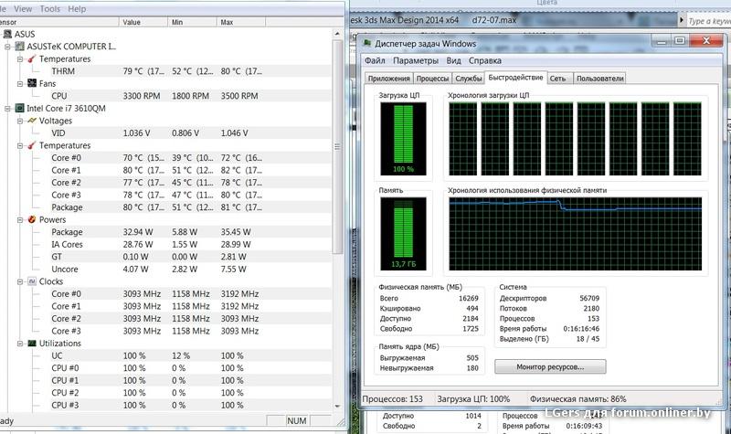Click the ASUSTeK COMPUTER motherboard icon

point(19,47)
